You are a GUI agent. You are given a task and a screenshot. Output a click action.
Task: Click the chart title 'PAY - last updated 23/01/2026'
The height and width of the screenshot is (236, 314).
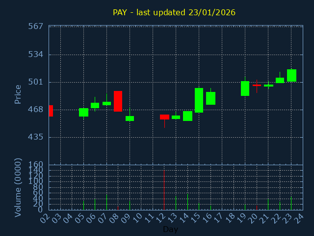pyautogui.click(x=174, y=13)
